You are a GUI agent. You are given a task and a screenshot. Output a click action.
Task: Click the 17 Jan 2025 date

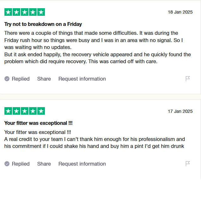click(180, 111)
